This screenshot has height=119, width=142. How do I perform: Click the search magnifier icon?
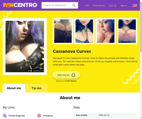pyautogui.click(x=74, y=5)
